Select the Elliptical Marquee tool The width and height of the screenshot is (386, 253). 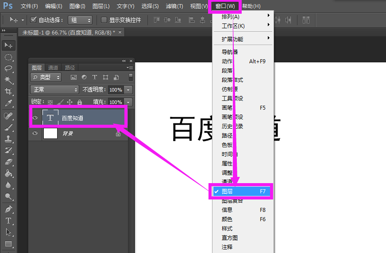point(8,57)
